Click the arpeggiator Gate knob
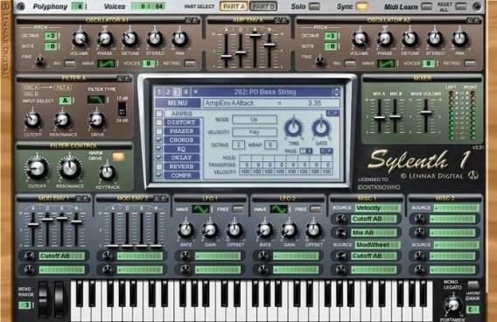Viewport: 497px width, 322px height. (321, 128)
